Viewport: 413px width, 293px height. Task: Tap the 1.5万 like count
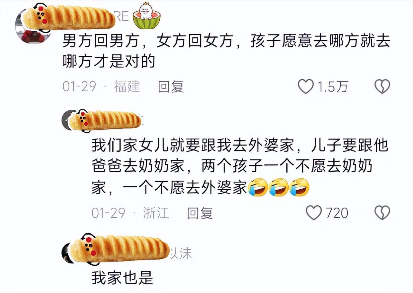coord(333,87)
